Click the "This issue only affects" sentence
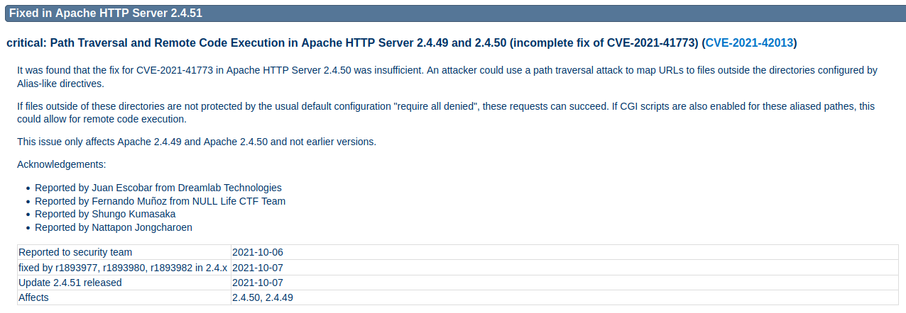Screen dimensions: 906x313 coord(197,142)
